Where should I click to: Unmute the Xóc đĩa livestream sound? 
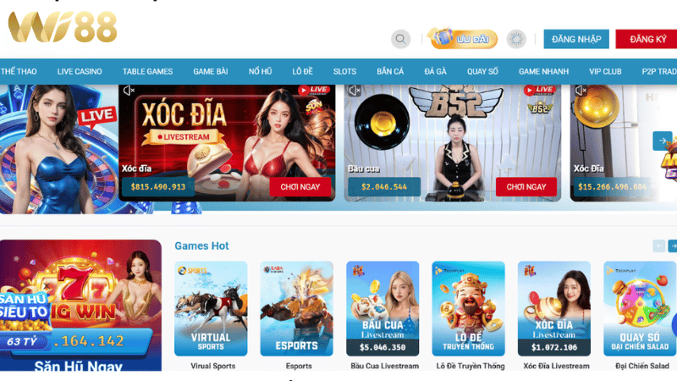[x=129, y=91]
